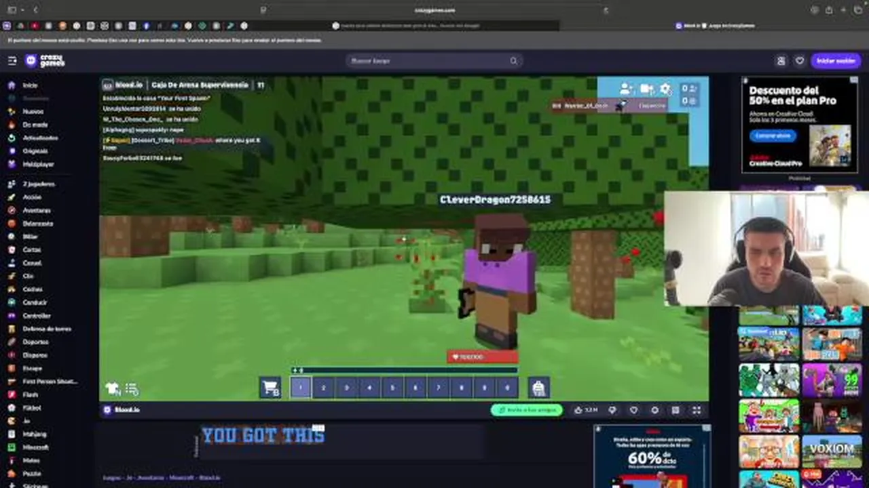The image size is (869, 488).
Task: Click the report flag gear icon below game
Action: pyautogui.click(x=654, y=410)
